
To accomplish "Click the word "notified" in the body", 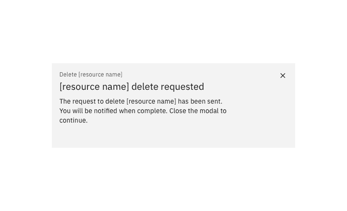I will pos(106,111).
